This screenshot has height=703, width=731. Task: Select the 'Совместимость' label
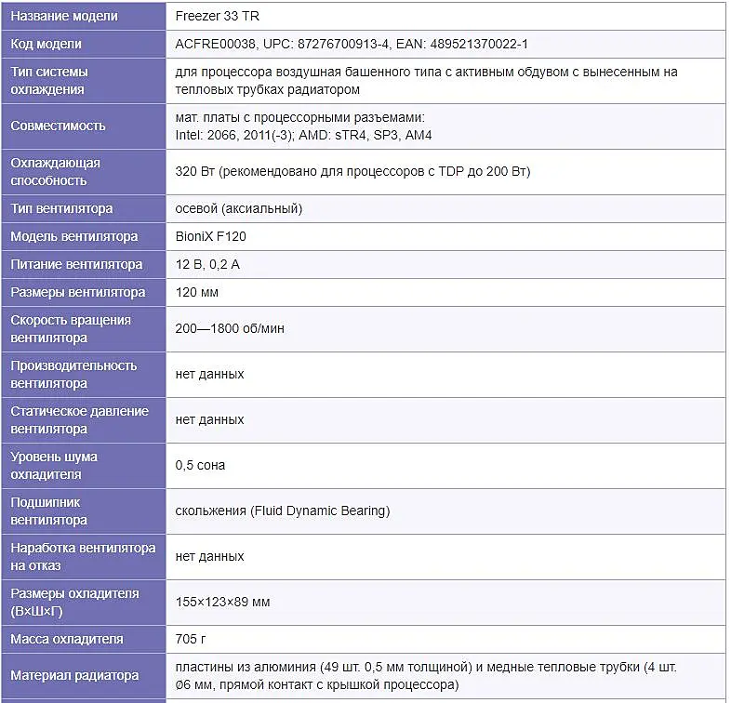click(x=58, y=126)
